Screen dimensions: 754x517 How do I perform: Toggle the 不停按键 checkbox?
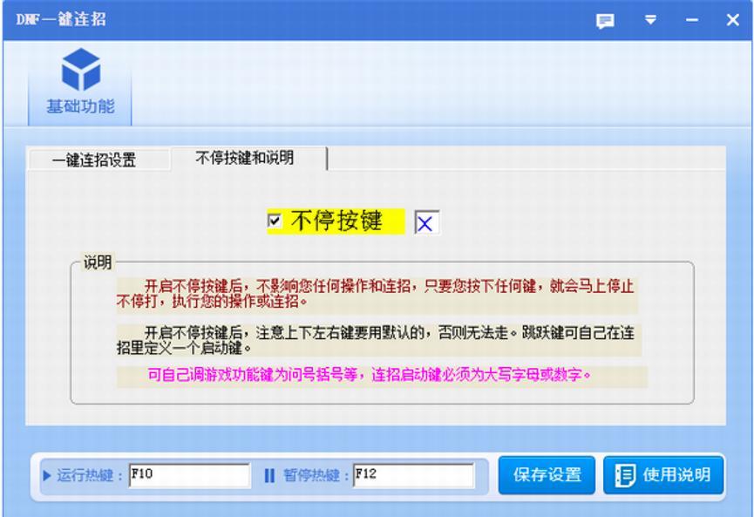275,221
